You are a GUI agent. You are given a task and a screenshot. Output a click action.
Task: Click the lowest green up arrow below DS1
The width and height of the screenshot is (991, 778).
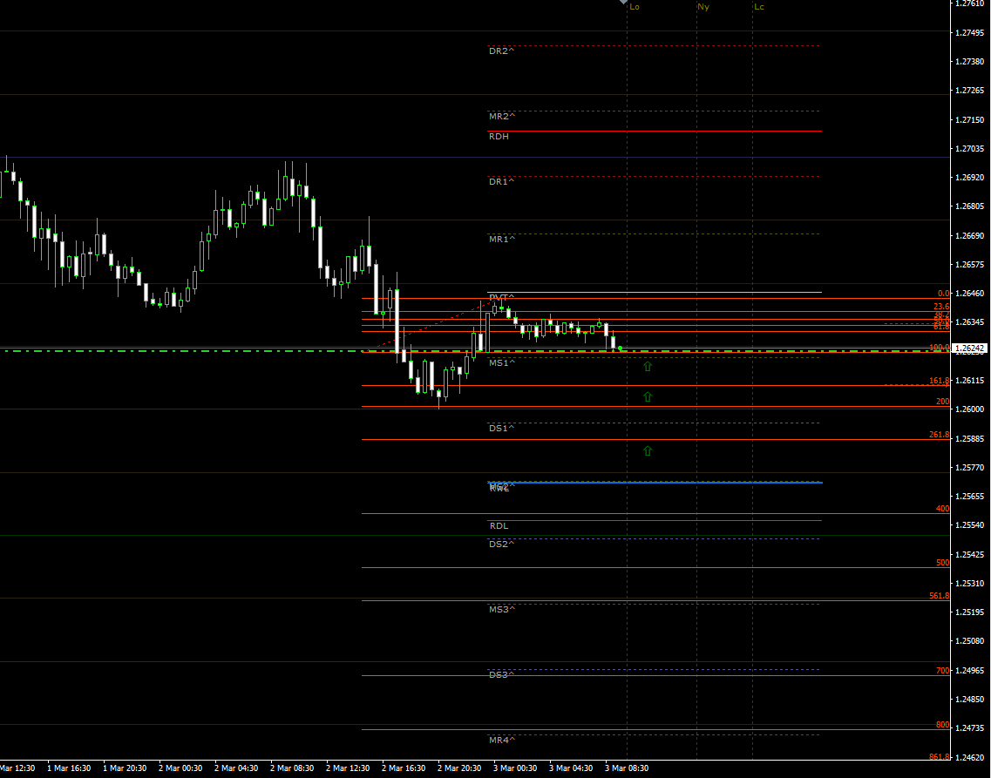click(648, 451)
